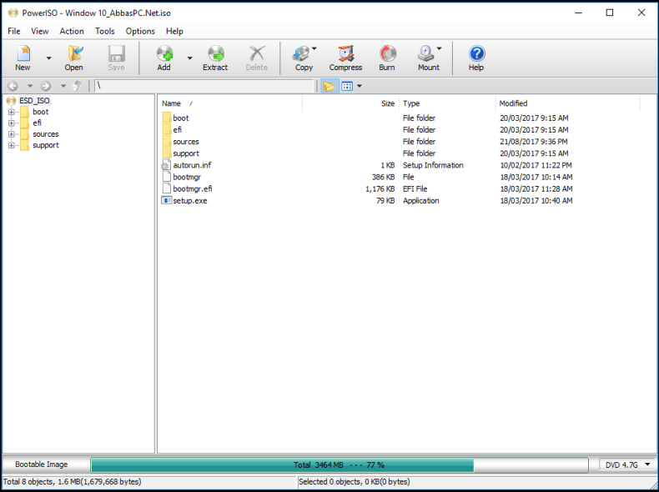Click the Back navigation arrow
The image size is (659, 492).
[13, 86]
